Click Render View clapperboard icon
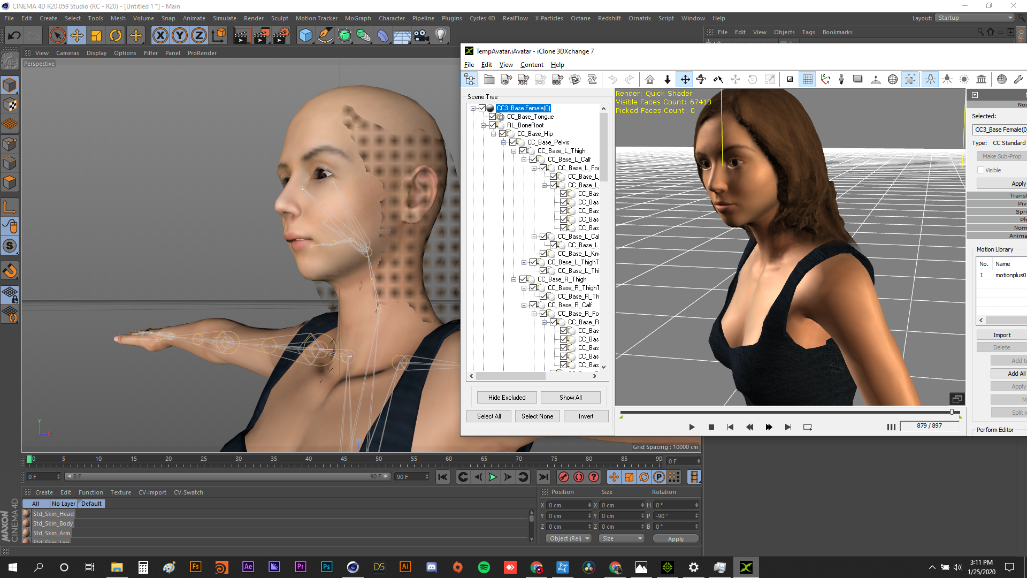 pyautogui.click(x=241, y=36)
